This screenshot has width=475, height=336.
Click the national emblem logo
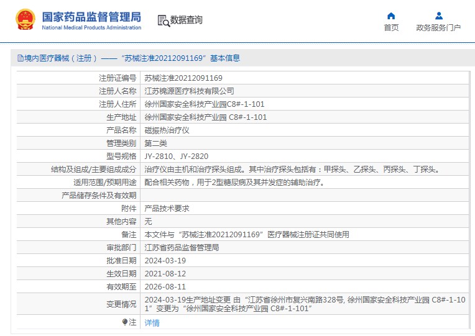point(25,19)
